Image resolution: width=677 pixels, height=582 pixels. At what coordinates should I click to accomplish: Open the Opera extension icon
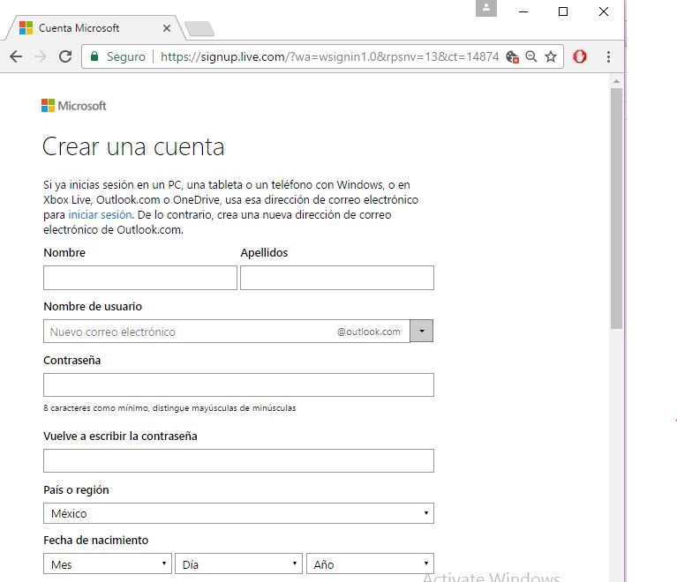[x=580, y=56]
